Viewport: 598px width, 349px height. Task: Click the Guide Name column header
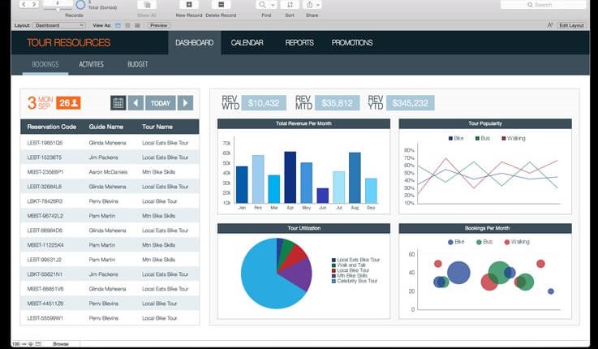(105, 127)
